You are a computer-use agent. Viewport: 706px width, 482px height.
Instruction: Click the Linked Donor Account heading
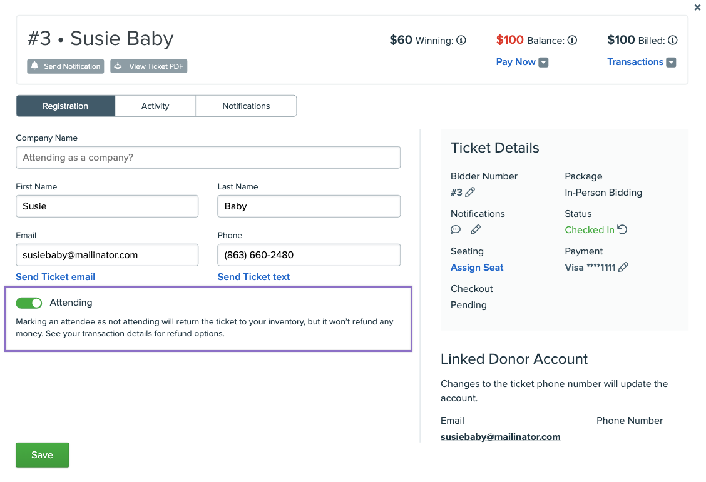[514, 359]
